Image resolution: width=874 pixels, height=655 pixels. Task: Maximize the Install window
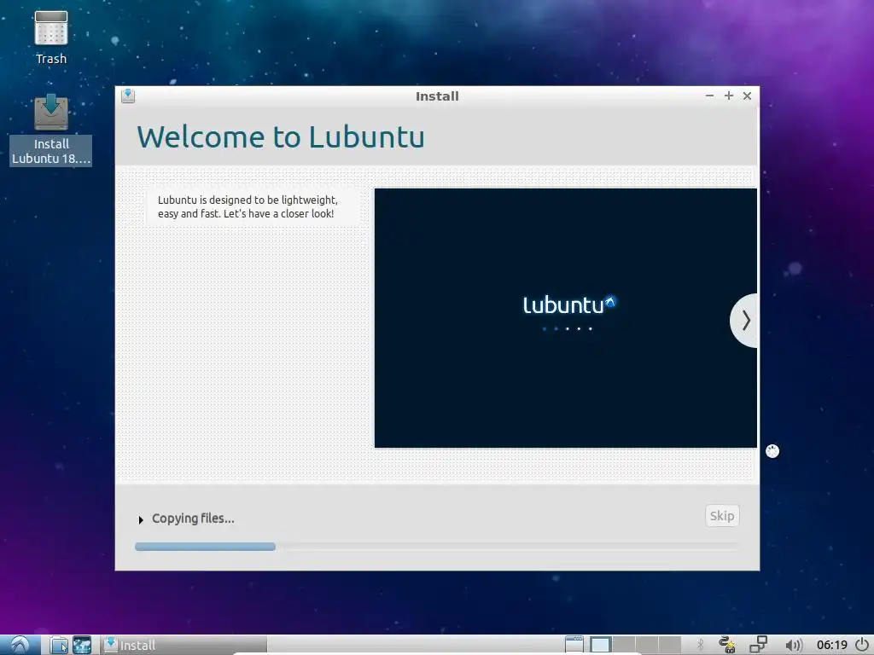click(x=729, y=96)
